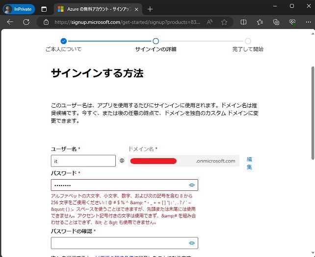Screen dimensions: 315x257
Task: Click the ユーザー名 label
Action: click(64, 149)
